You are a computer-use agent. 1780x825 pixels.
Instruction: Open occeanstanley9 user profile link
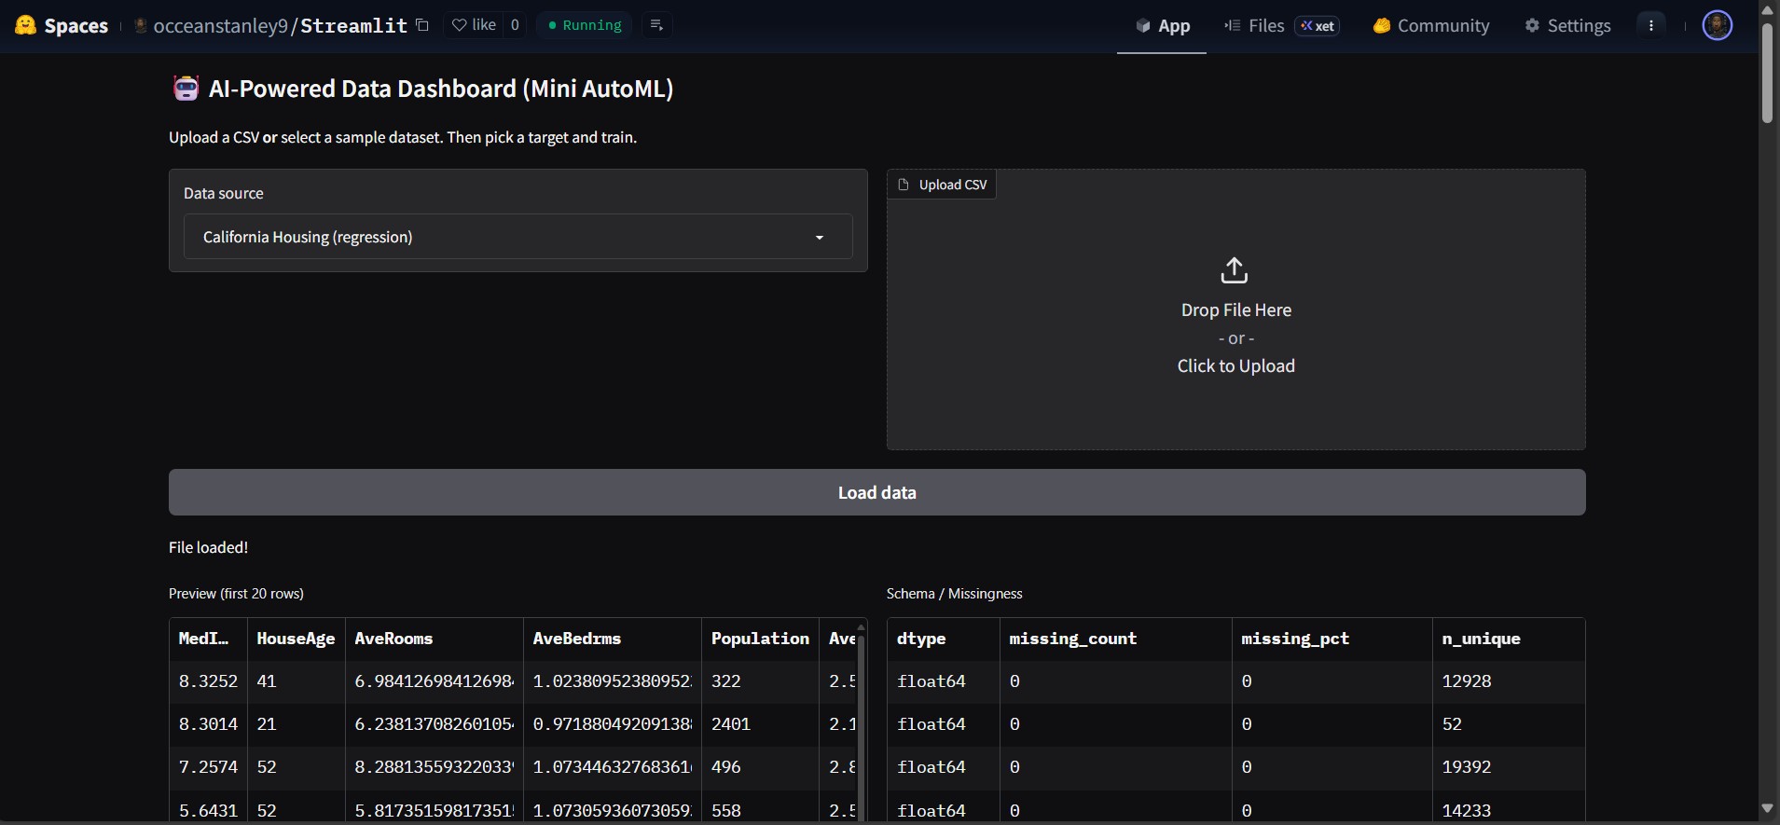[220, 26]
